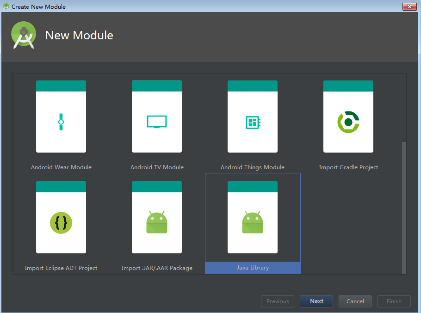Choose the Android TV Module television icon
421x313 pixels.
pos(157,122)
